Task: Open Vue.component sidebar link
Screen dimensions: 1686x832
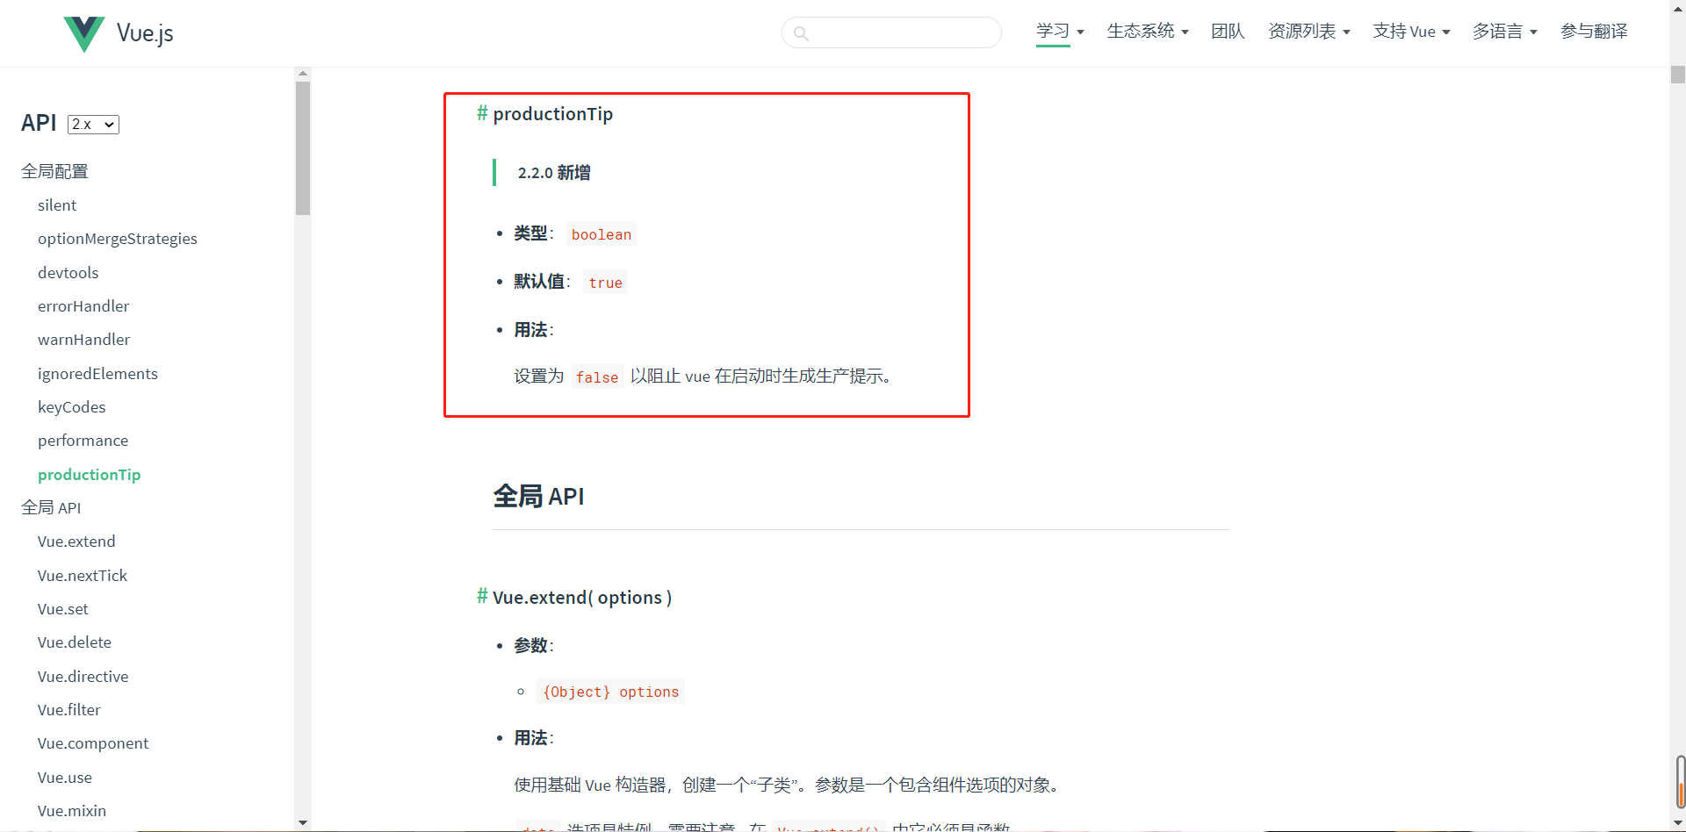Action: [x=93, y=743]
